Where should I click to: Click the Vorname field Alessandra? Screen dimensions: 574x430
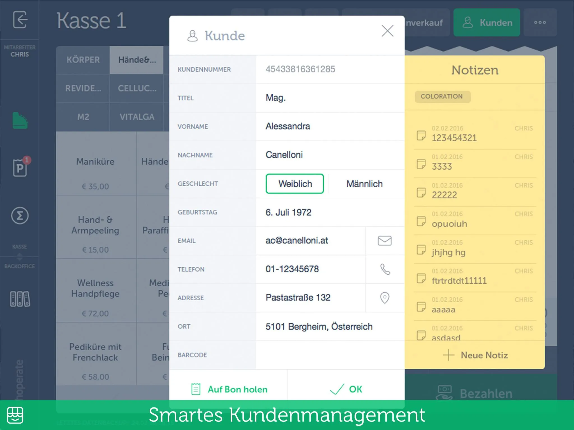tap(330, 127)
